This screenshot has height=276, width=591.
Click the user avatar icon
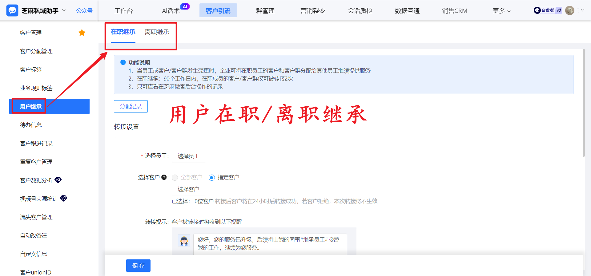point(570,10)
